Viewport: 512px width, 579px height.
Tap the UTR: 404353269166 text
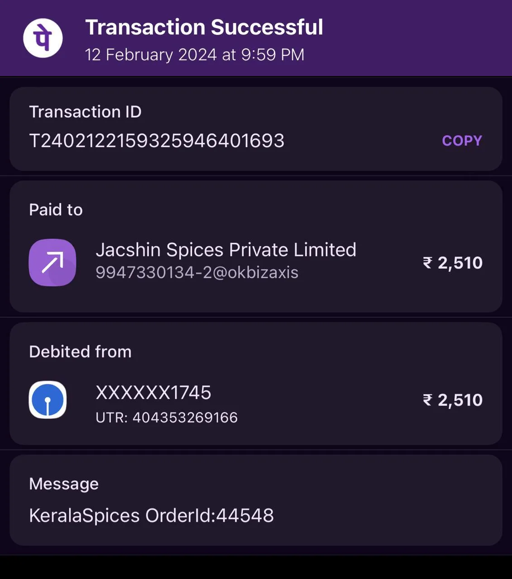(x=167, y=418)
